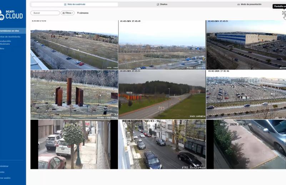Open the large parking lot camera feed
The width and height of the screenshot is (286, 185).
(x=246, y=94)
